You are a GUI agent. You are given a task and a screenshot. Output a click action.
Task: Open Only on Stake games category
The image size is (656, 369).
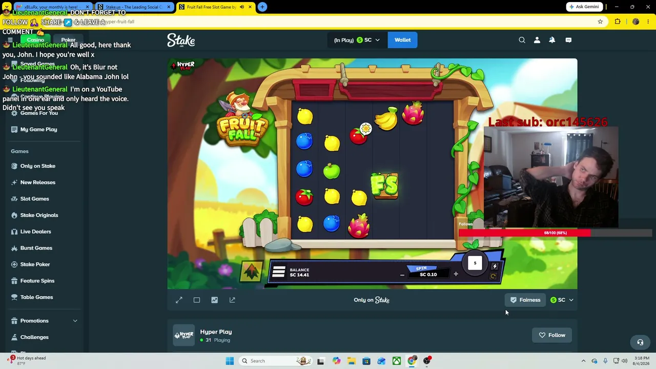38,166
